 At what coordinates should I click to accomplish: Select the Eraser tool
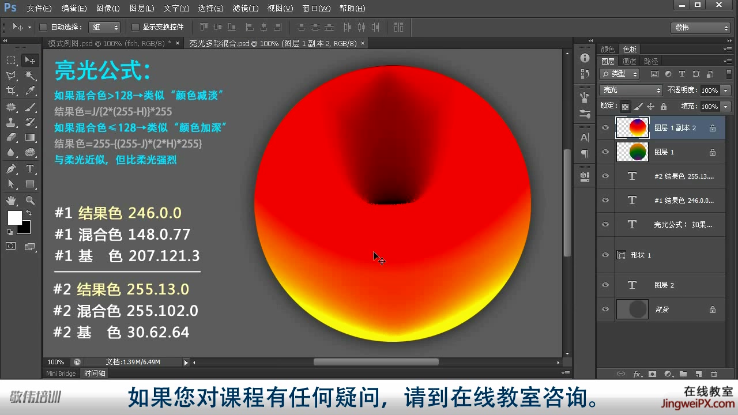pyautogui.click(x=10, y=137)
